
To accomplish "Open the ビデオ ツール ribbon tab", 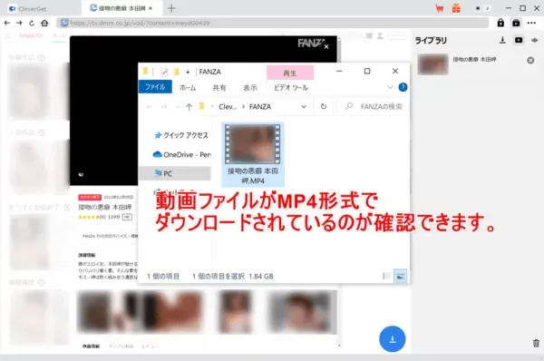I will (x=291, y=88).
